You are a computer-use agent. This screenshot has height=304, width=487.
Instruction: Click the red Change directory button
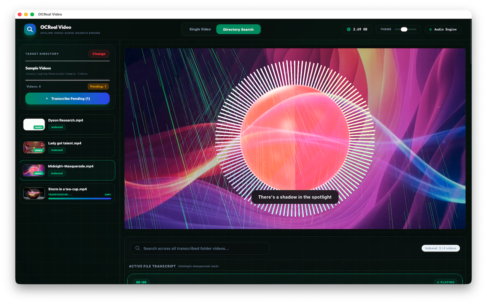point(99,54)
